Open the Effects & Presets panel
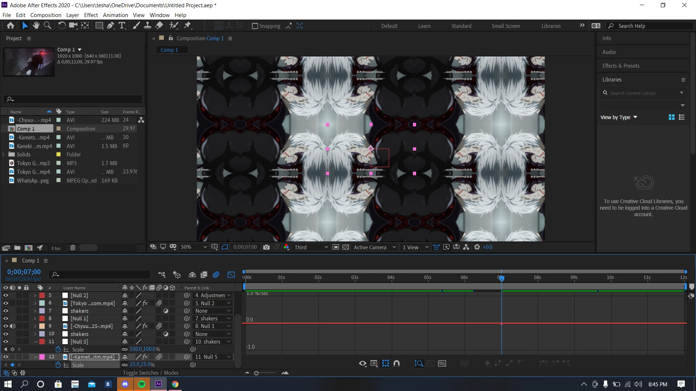This screenshot has width=696, height=391. 621,66
